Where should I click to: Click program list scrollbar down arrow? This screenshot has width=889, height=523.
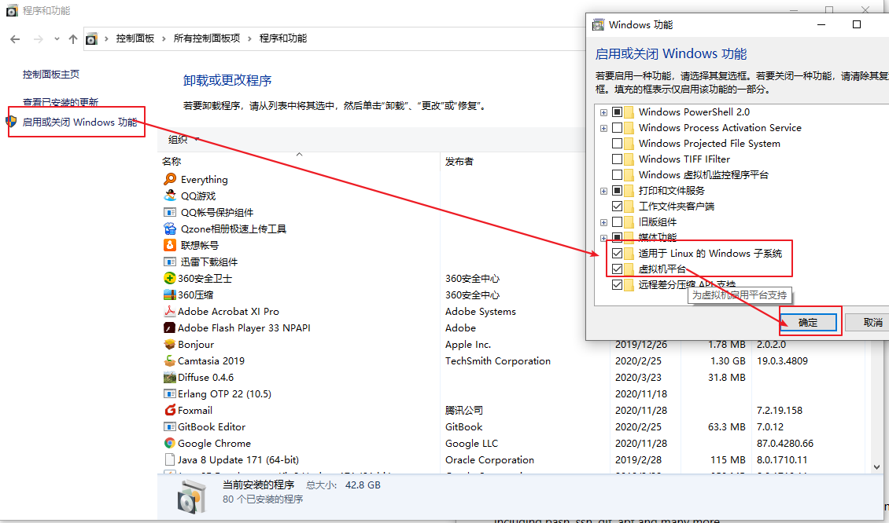(877, 467)
